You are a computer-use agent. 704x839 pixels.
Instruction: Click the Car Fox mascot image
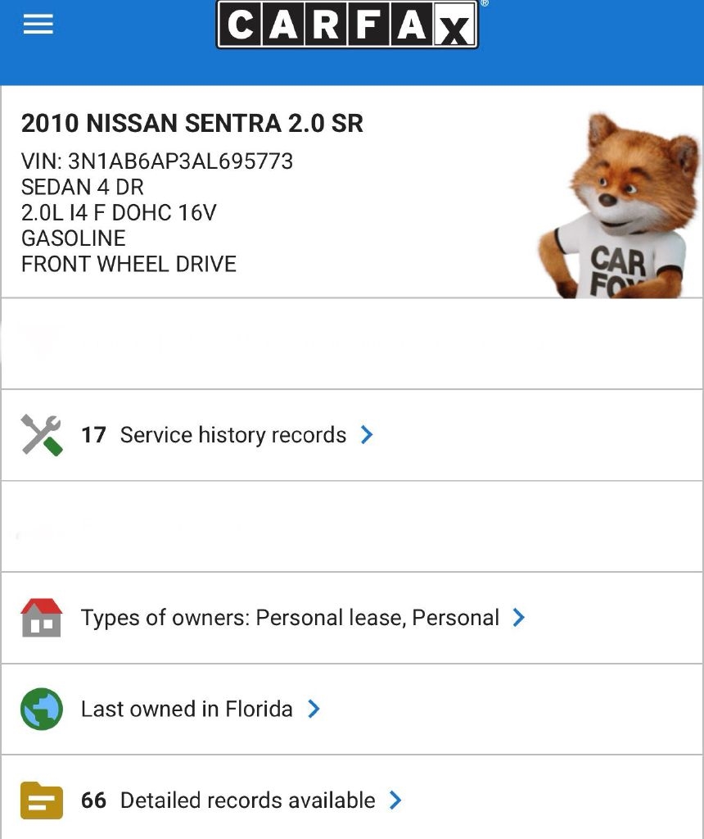pyautogui.click(x=624, y=206)
